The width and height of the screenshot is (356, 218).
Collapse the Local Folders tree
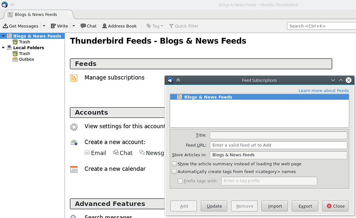pos(3,48)
